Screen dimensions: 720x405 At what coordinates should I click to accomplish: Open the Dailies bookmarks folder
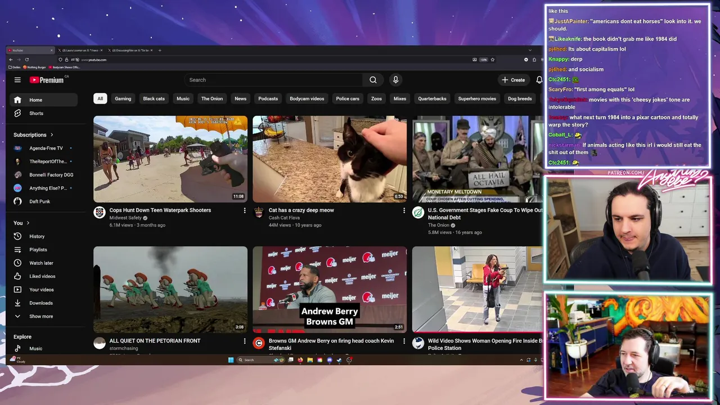coord(15,67)
